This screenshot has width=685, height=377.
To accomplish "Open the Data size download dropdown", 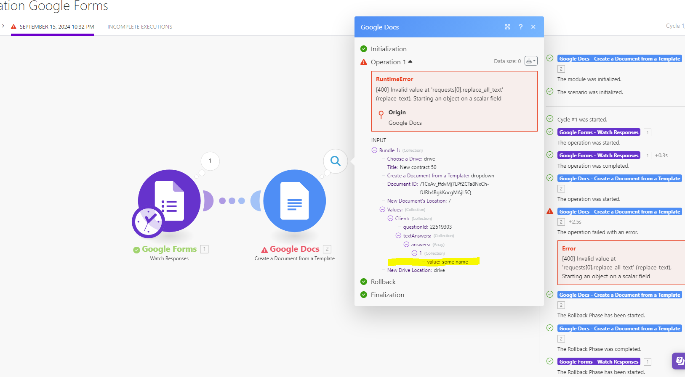I will 531,61.
